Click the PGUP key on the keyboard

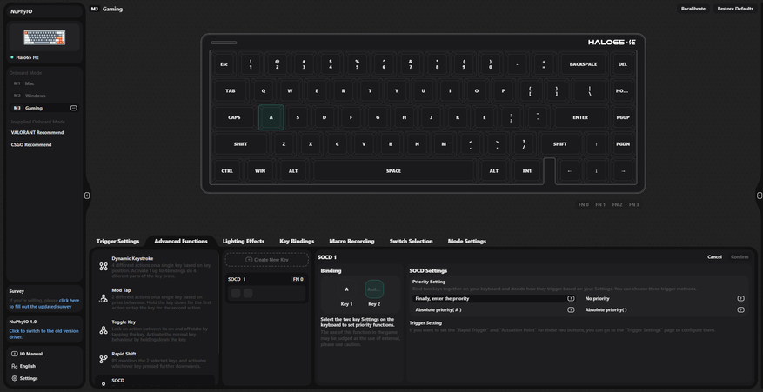623,117
